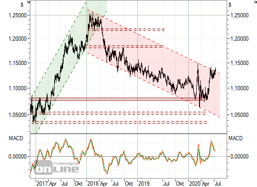Click the right MACD indicator label

236,138
